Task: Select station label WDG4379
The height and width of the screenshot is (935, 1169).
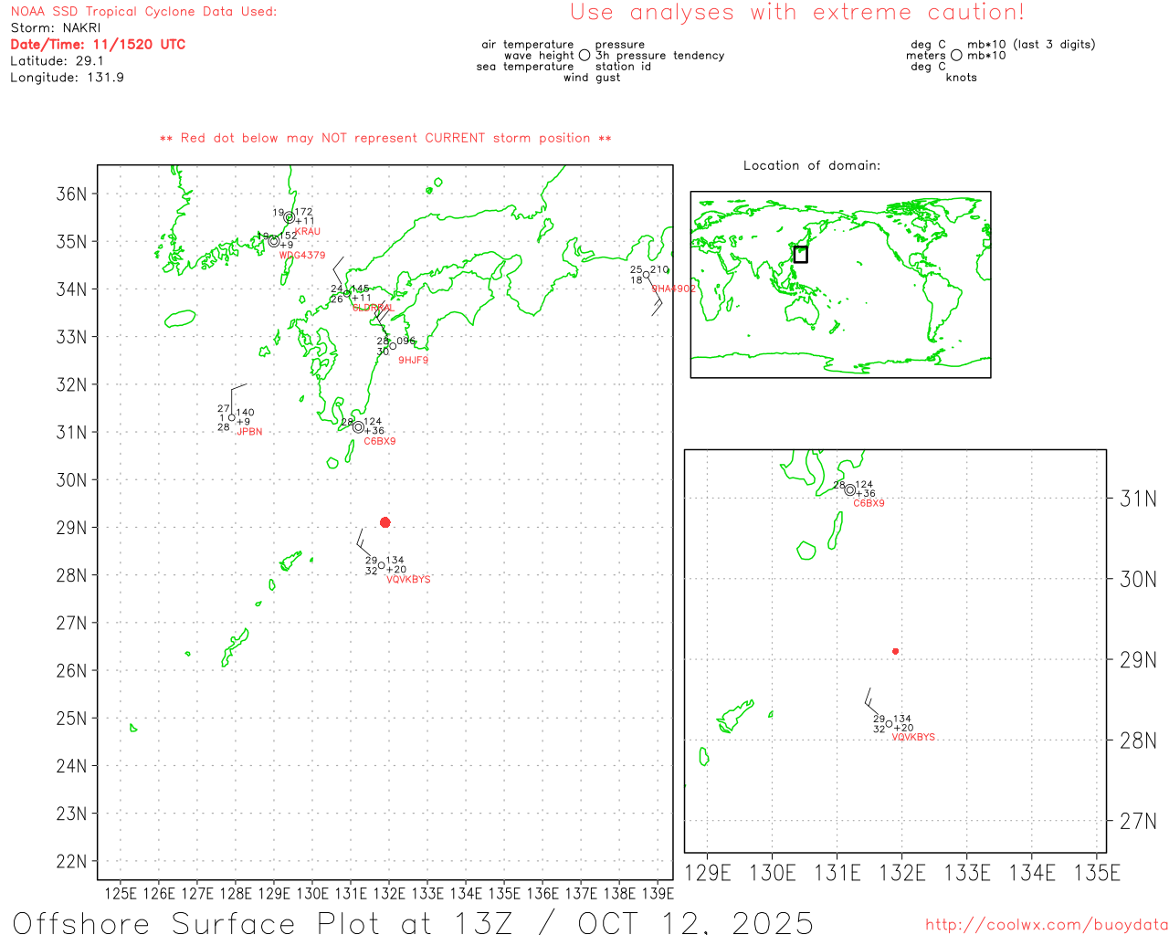Action: coord(302,256)
